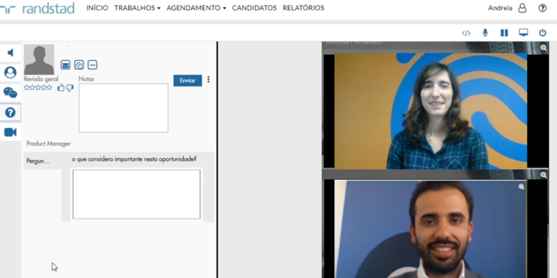
Task: Click the power icon to end session
Action: [543, 33]
